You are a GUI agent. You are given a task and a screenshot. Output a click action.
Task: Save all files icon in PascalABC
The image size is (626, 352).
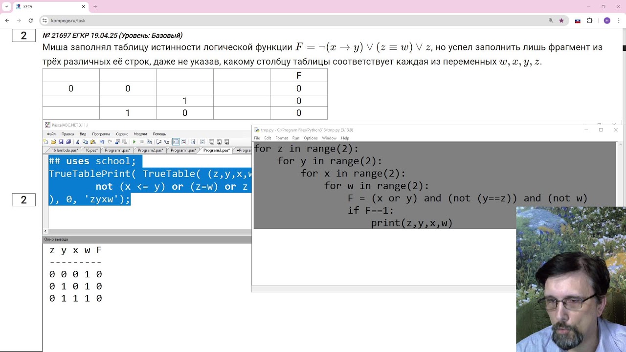68,142
